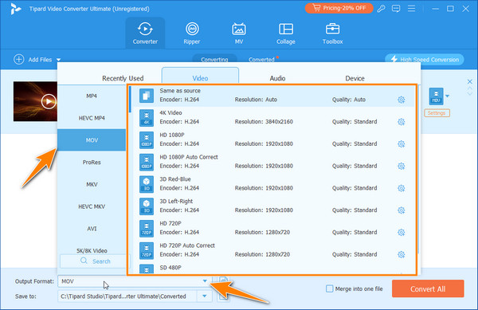Expand the file's format dropdown arrow
This screenshot has width=478, height=310.
coord(447,96)
